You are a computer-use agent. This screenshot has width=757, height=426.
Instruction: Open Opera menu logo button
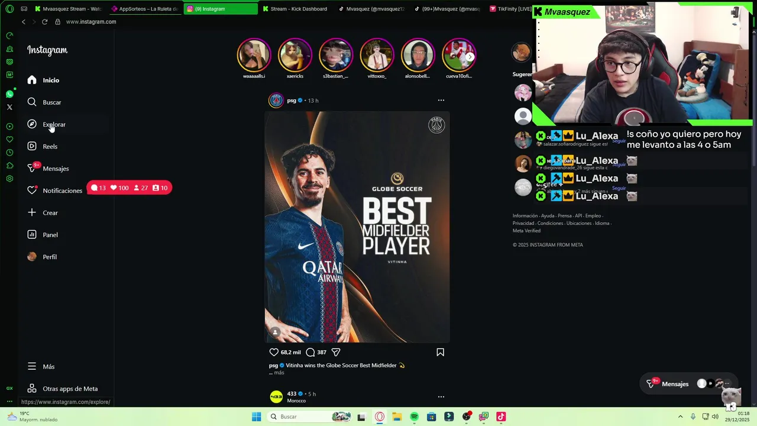pos(9,9)
